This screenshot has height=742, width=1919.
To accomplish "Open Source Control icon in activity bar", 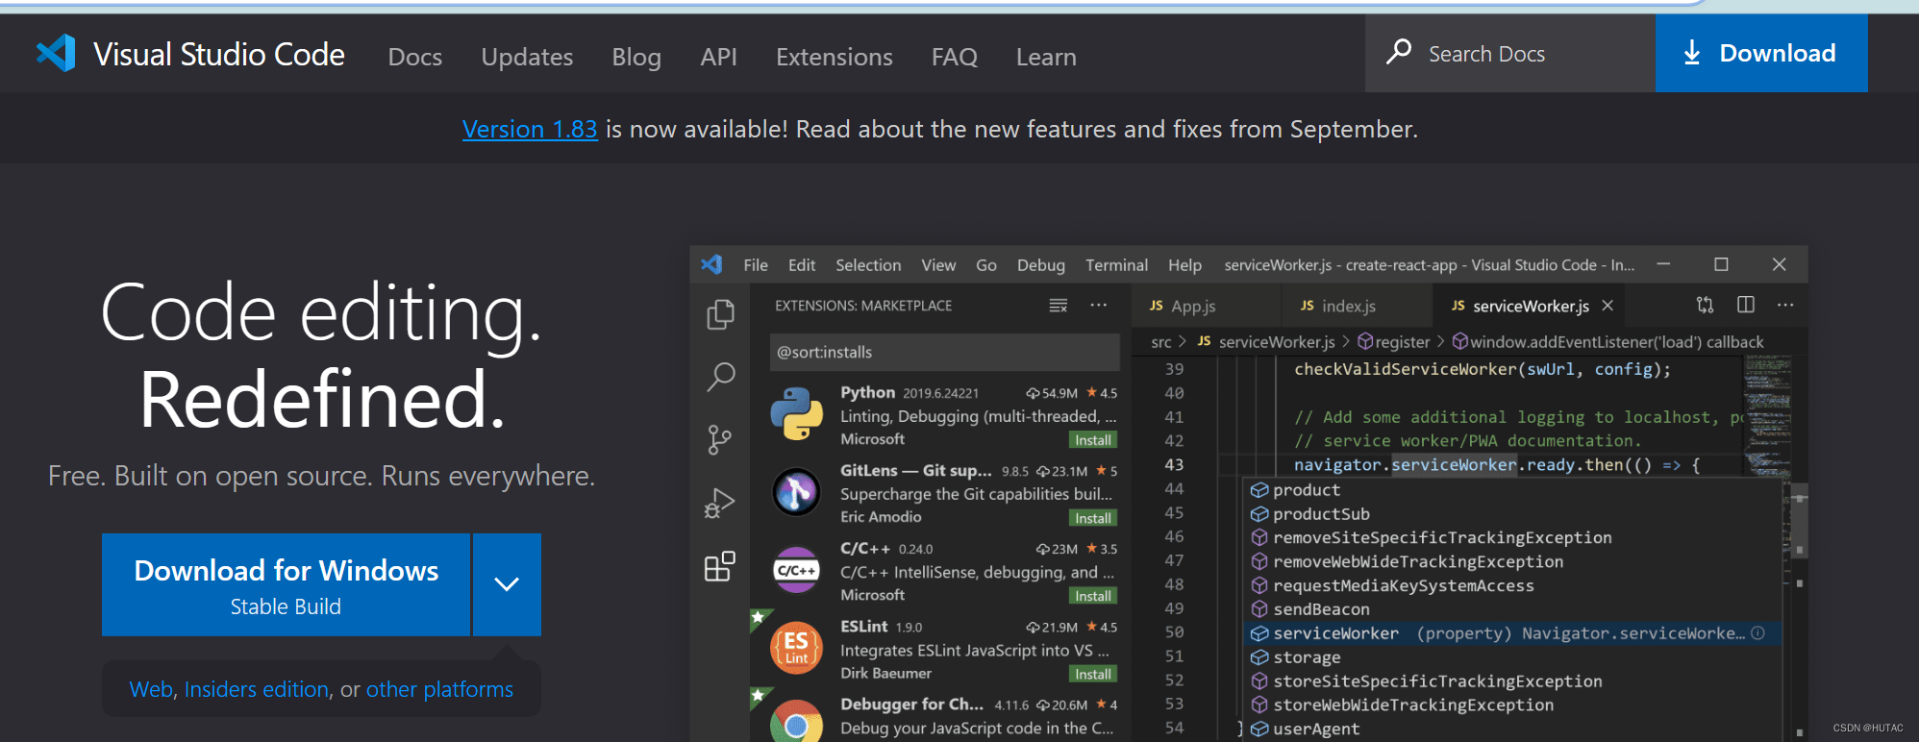I will 719,440.
